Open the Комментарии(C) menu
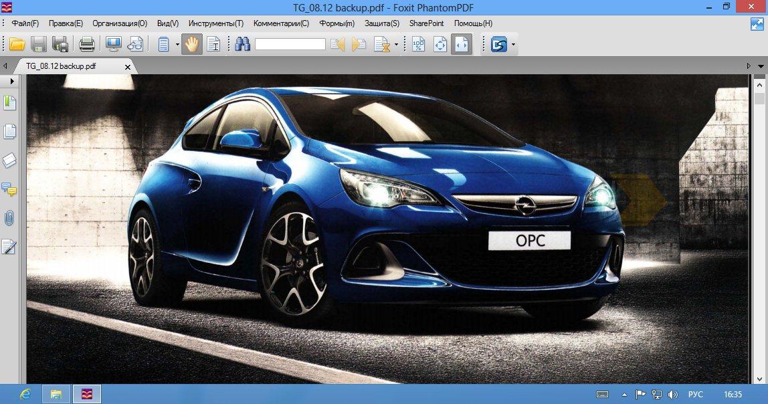This screenshot has width=768, height=404. [x=281, y=23]
